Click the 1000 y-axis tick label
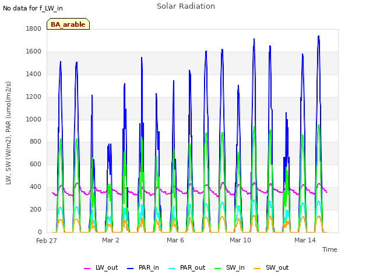This screenshot has height=279, width=373. [34, 119]
